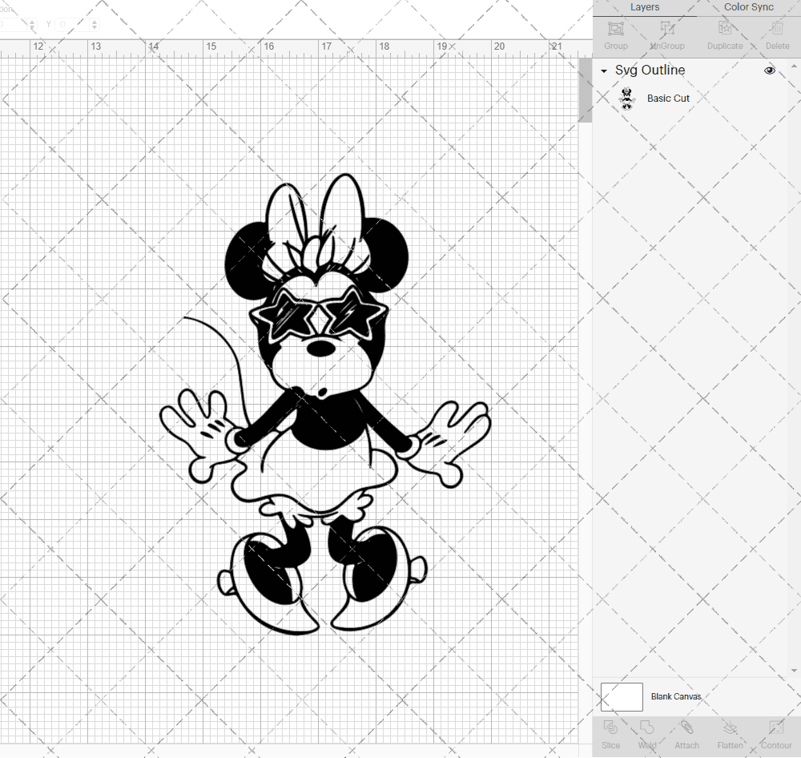Click the Delete trash icon
801x758 pixels.
pyautogui.click(x=777, y=29)
